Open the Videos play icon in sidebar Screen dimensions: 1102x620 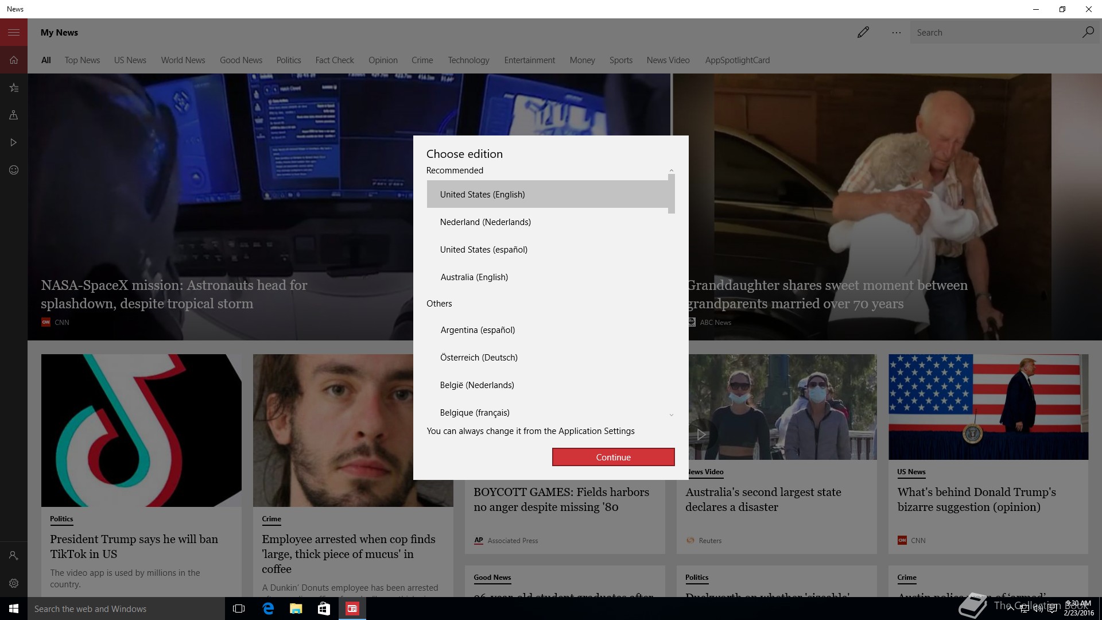(14, 142)
